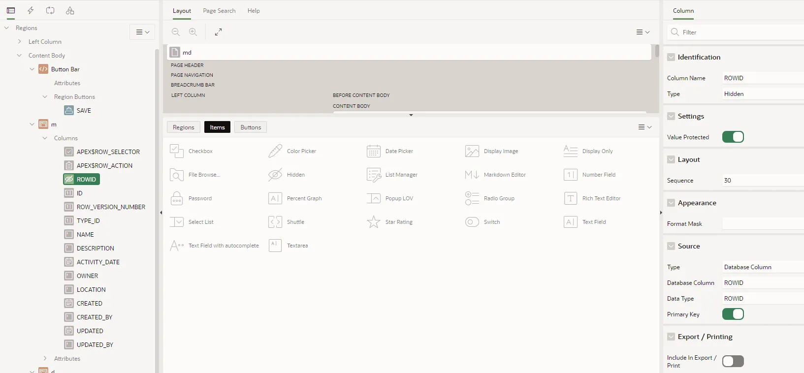Open the layout pane options menu
This screenshot has height=373, width=804.
643,32
